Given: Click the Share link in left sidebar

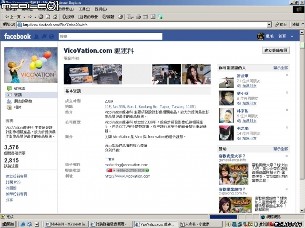Looking at the screenshot, I should 10,200.
